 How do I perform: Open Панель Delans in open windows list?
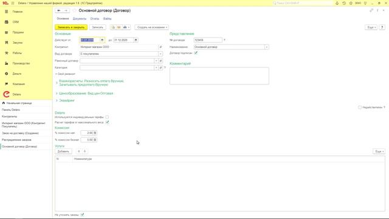[x=11, y=109]
